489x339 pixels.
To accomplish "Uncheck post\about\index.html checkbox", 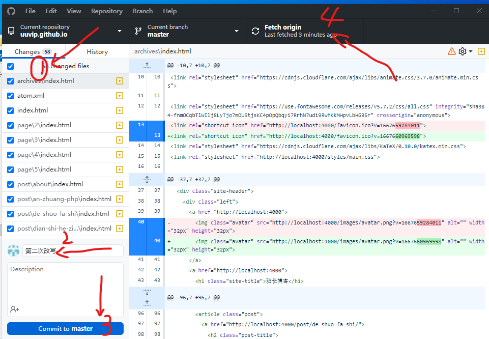I will point(10,184).
